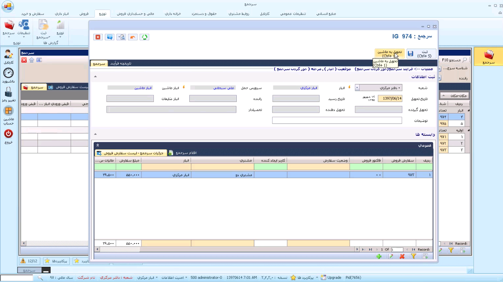
Task: Collapse the ثبت اطلاعات section
Action: pos(95,76)
